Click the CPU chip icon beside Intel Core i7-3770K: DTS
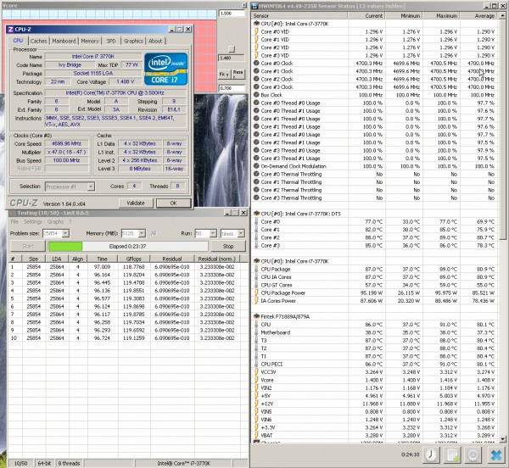The image size is (509, 468). [x=256, y=214]
